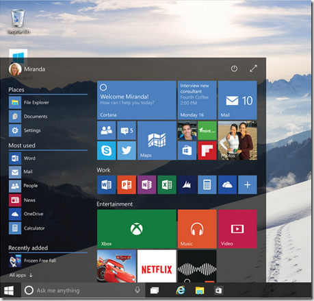Open the Store tile in Start
Screen dimensions: 314x301
click(187, 150)
